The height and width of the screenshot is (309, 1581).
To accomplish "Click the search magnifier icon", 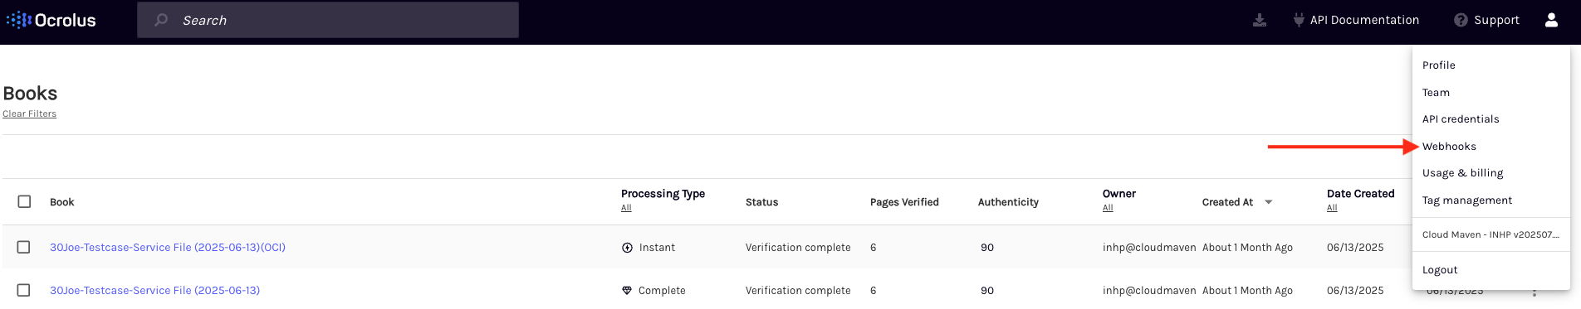I will point(161,20).
